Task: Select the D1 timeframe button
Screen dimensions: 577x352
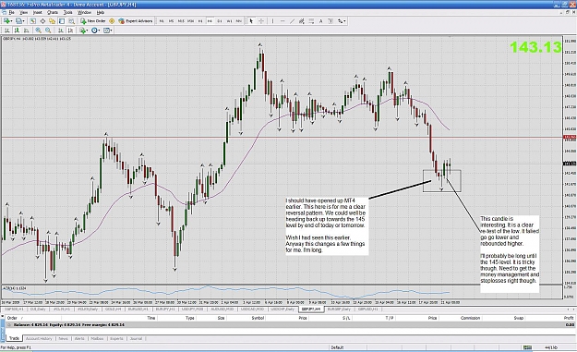Action: (220, 21)
